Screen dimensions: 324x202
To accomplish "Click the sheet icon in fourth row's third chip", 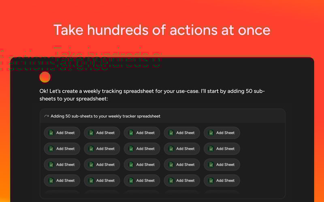I will click(x=131, y=181).
